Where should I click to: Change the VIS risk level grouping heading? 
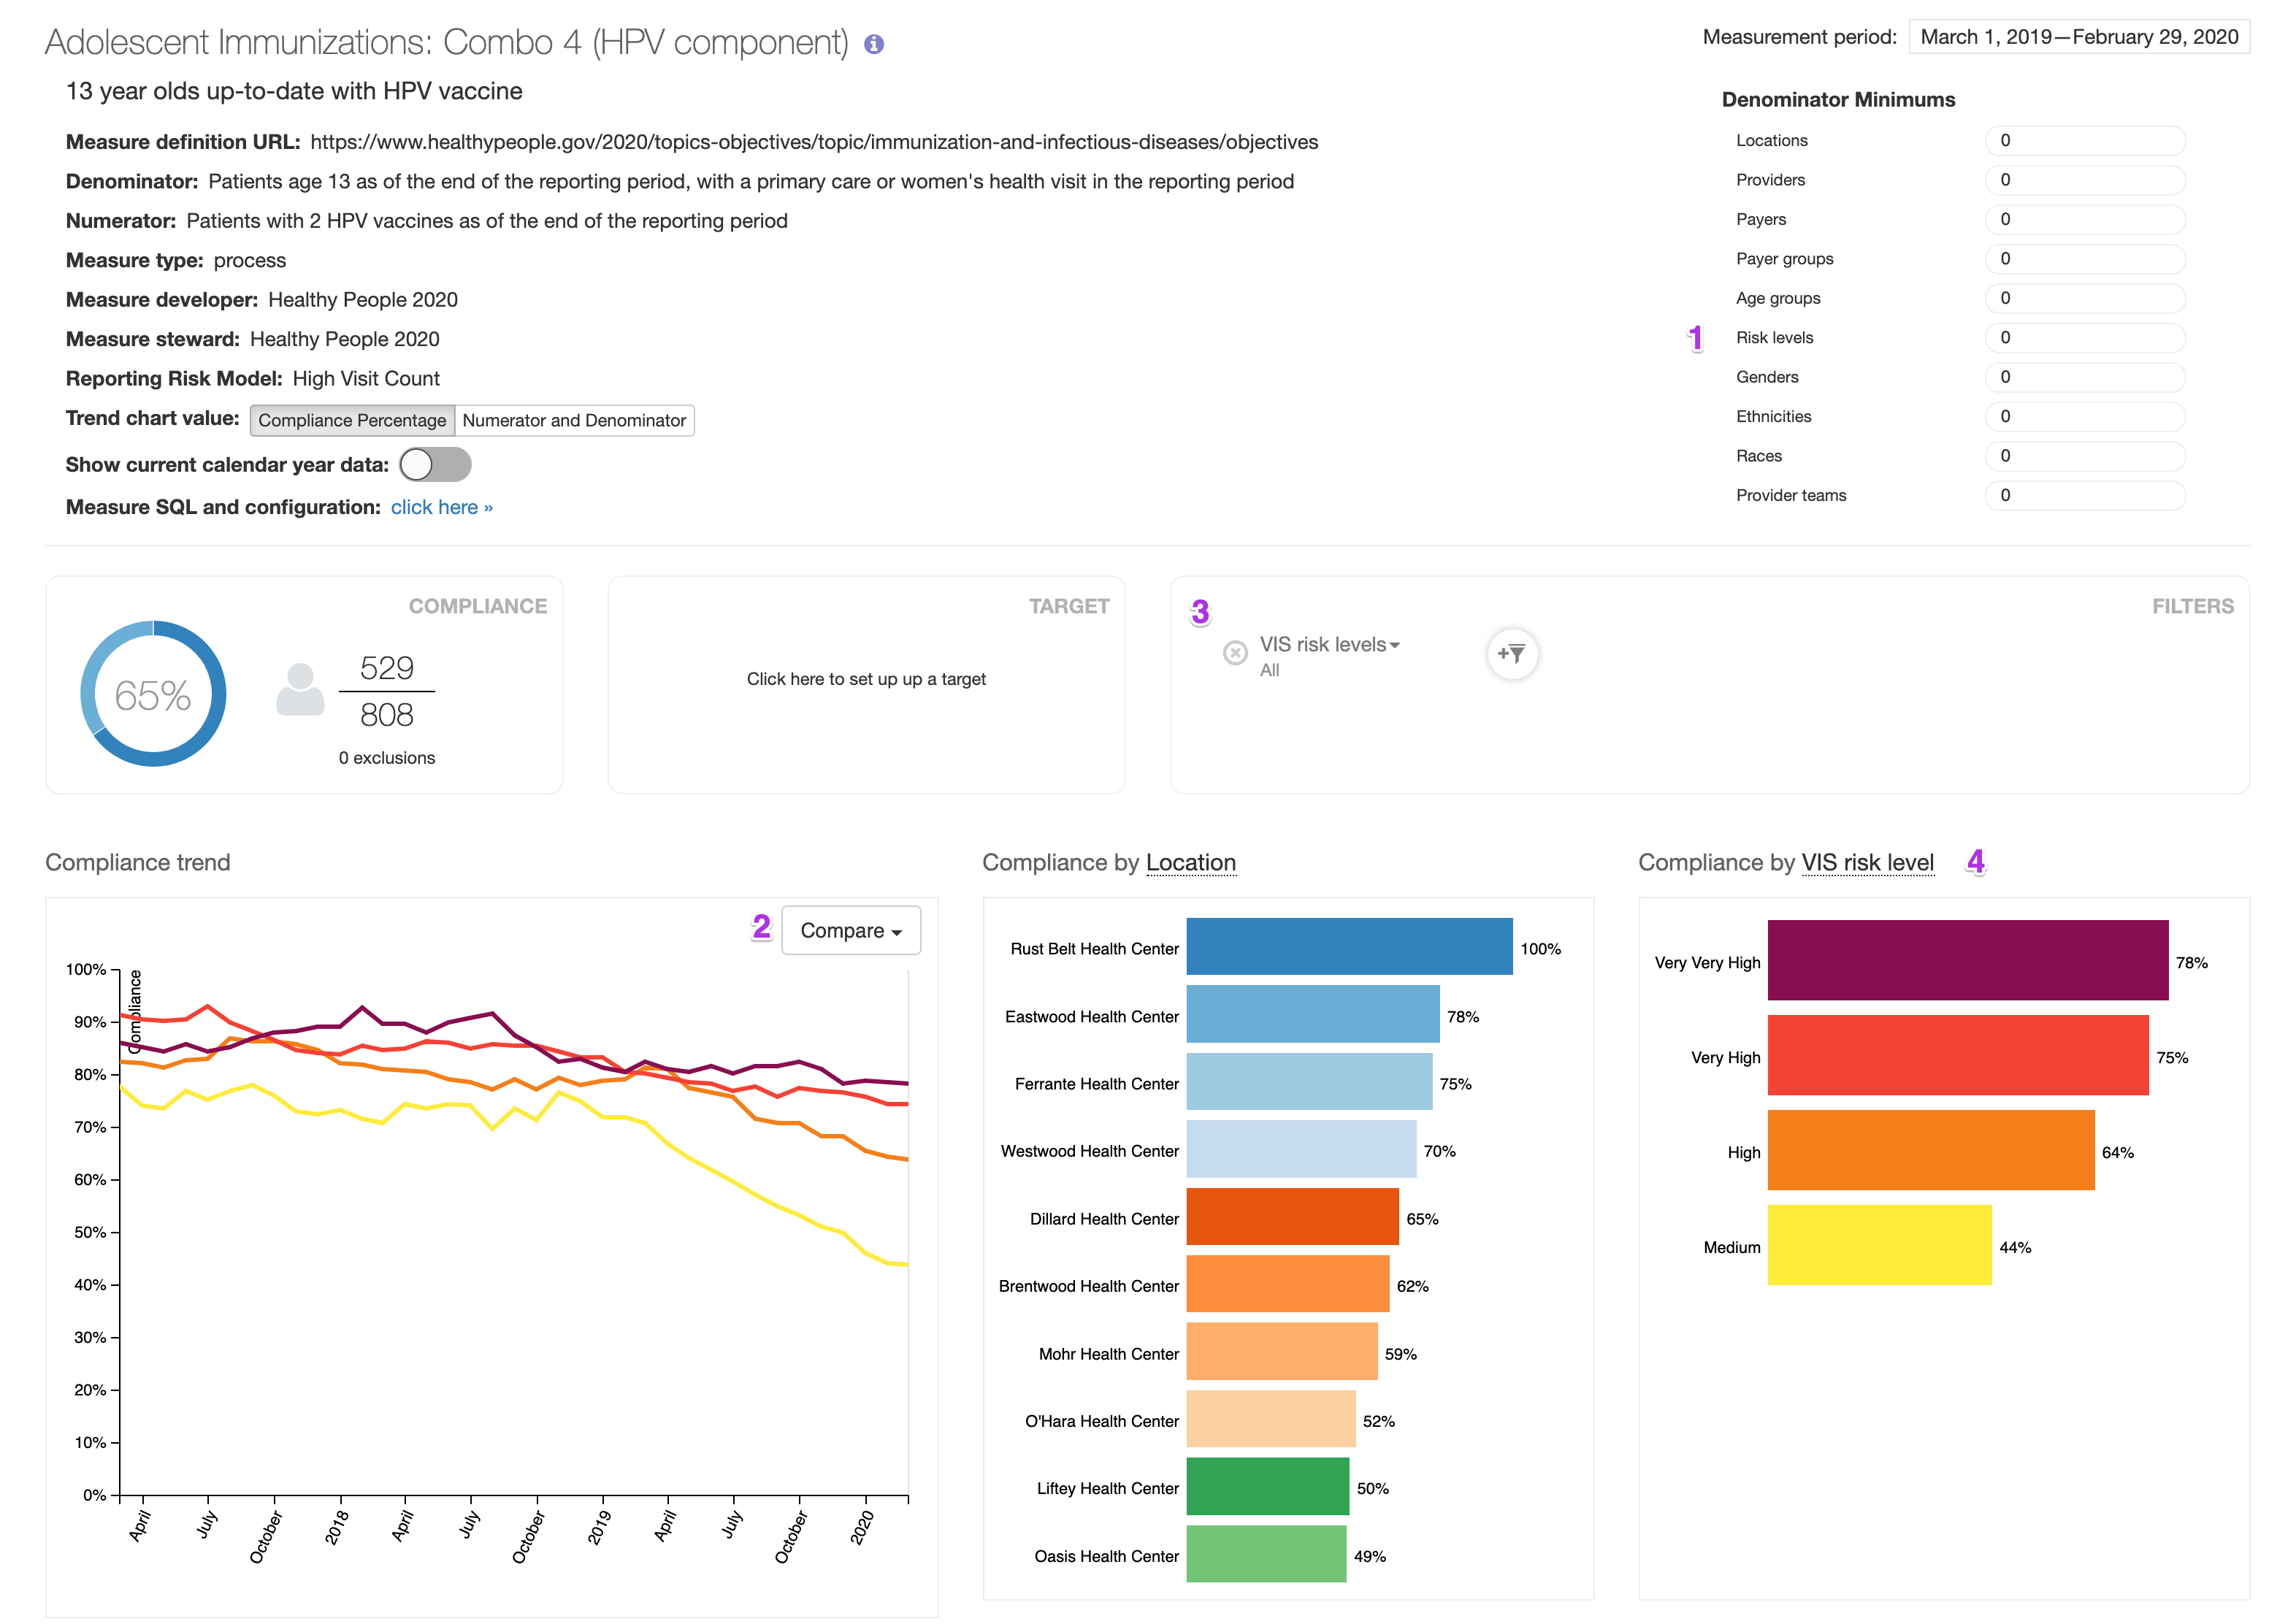coord(1867,862)
